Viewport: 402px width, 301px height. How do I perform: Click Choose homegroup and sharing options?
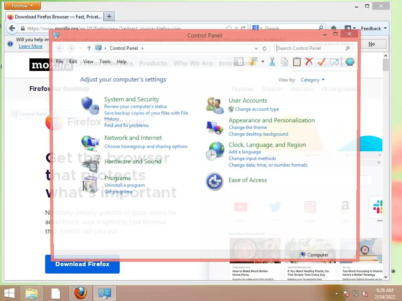(146, 147)
